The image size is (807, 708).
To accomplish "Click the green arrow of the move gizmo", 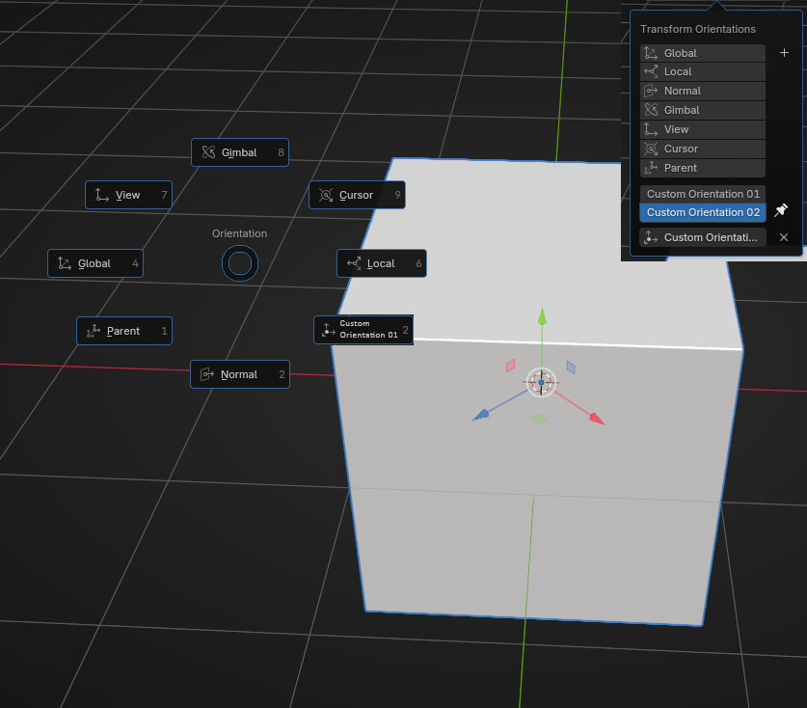I will pyautogui.click(x=542, y=316).
